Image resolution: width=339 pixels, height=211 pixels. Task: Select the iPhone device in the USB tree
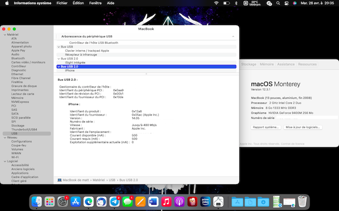click(70, 70)
